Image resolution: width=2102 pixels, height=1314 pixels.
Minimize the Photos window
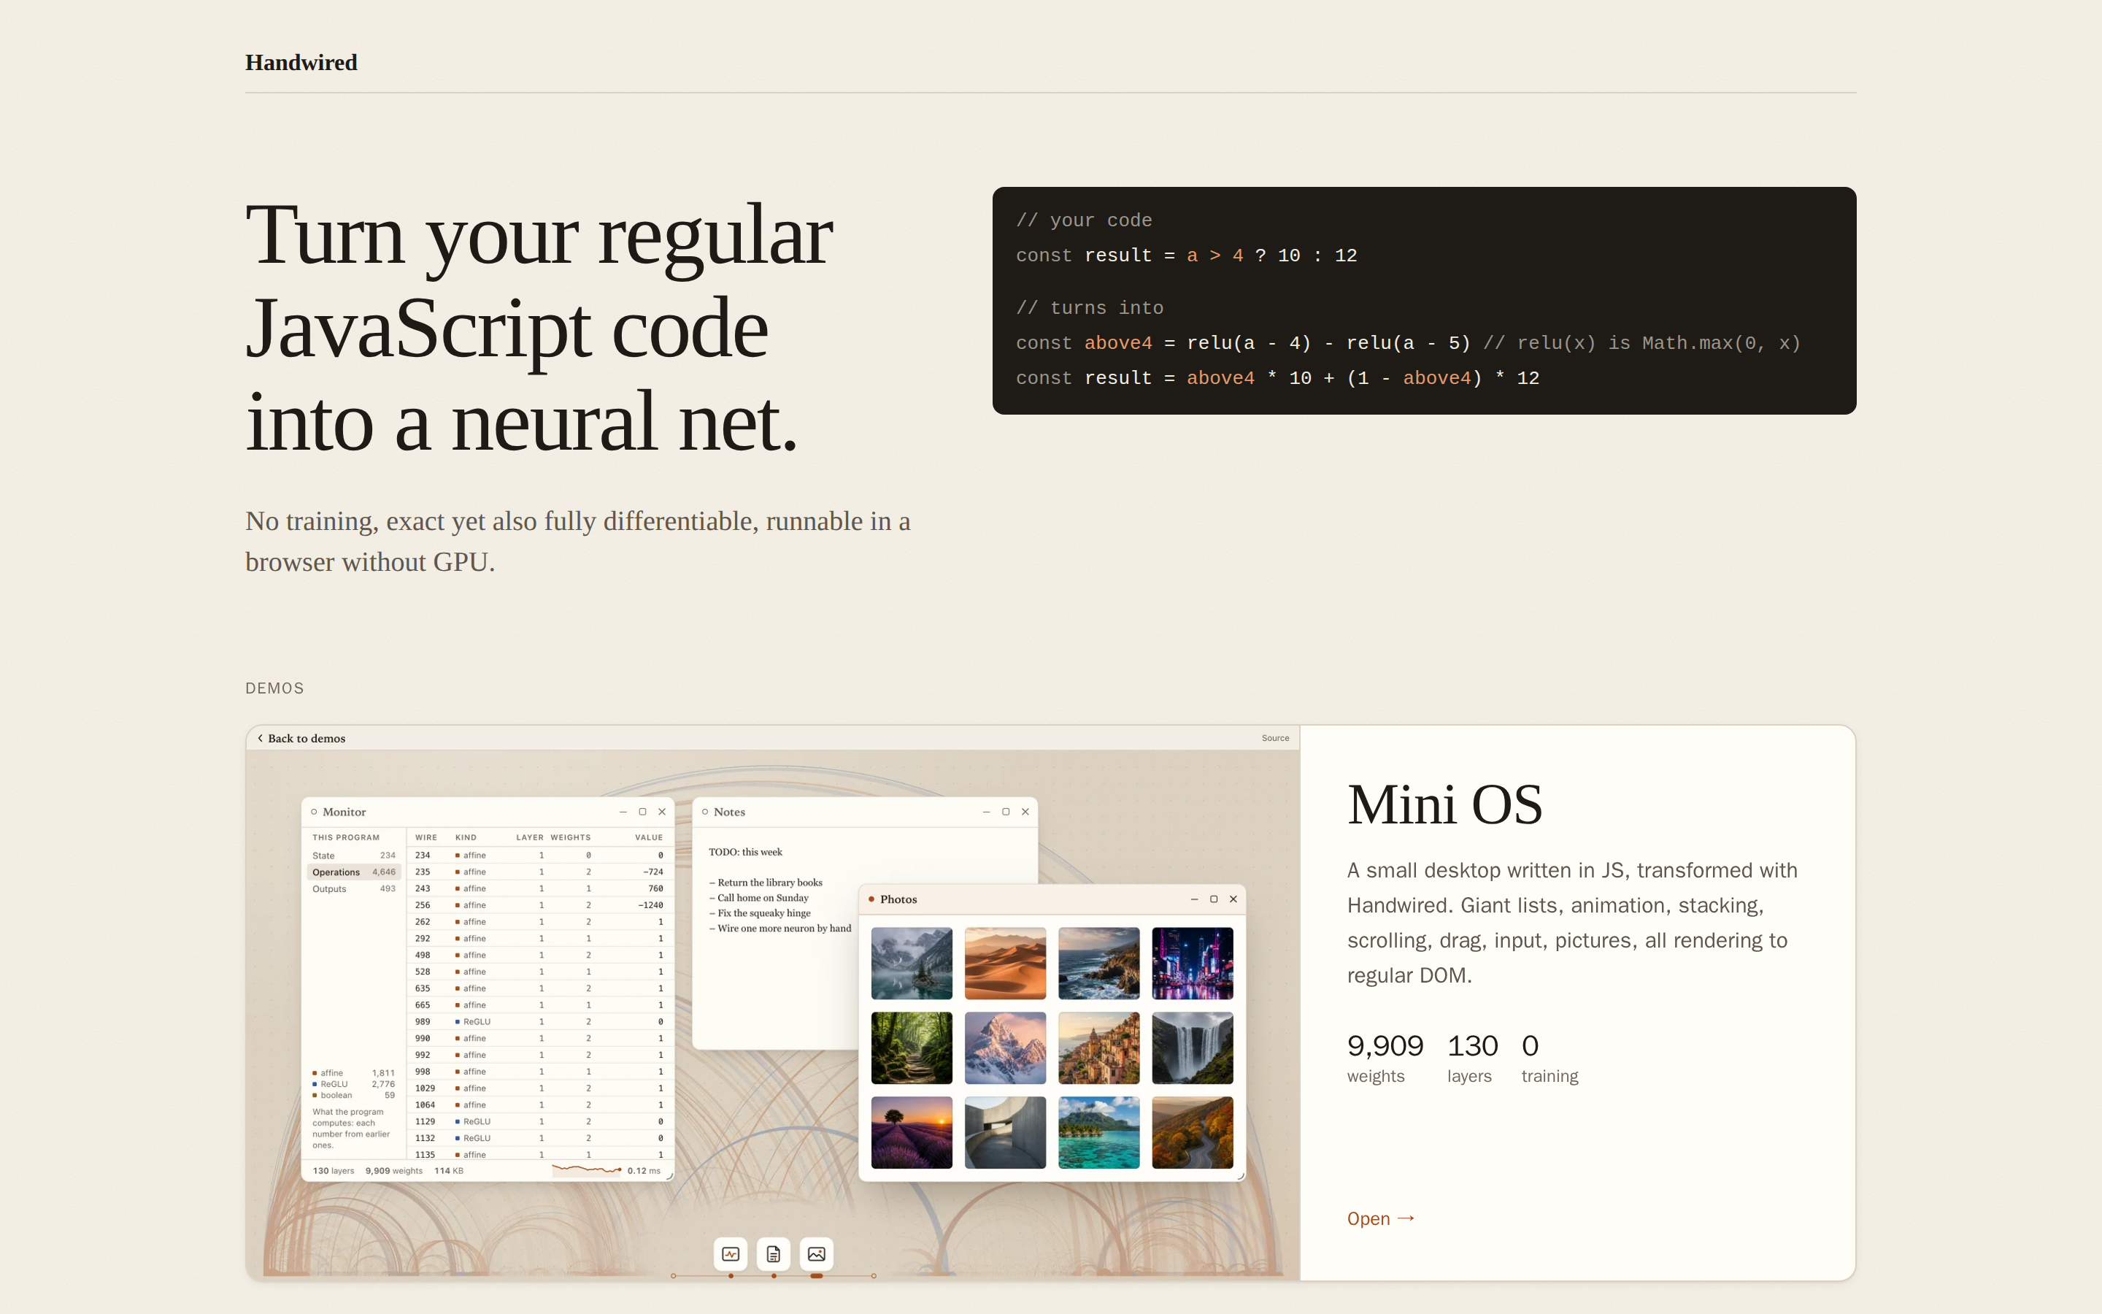click(1194, 899)
